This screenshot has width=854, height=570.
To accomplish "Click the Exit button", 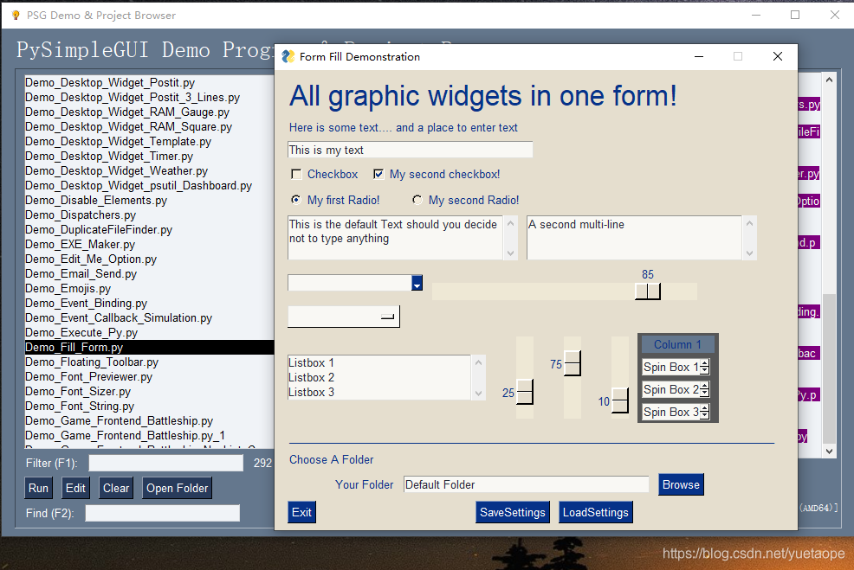I will click(x=301, y=512).
